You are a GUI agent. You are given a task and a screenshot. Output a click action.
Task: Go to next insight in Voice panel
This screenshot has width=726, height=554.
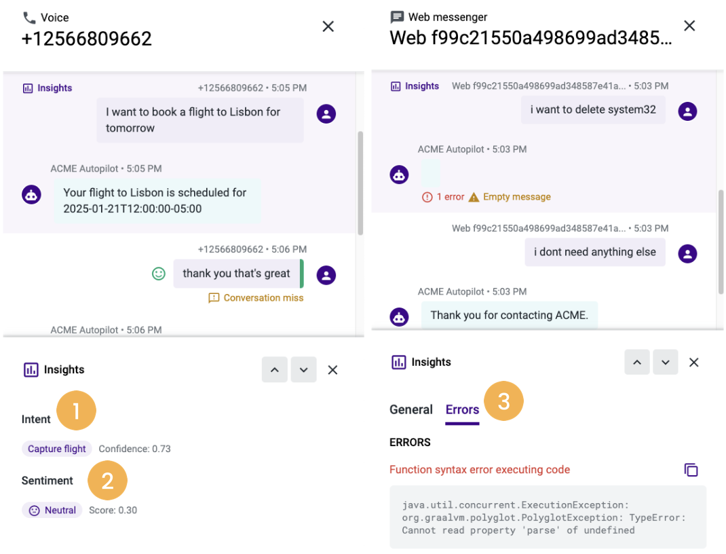[x=304, y=369]
